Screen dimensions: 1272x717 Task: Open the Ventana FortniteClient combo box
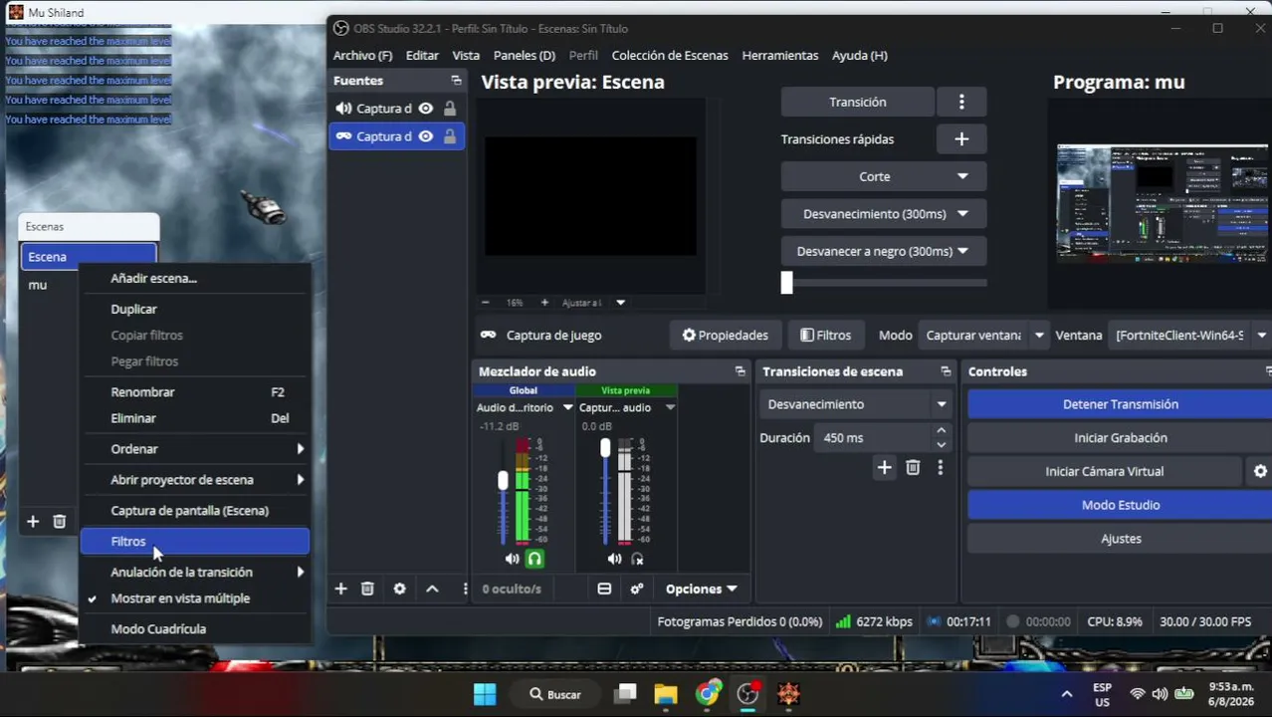1190,336
